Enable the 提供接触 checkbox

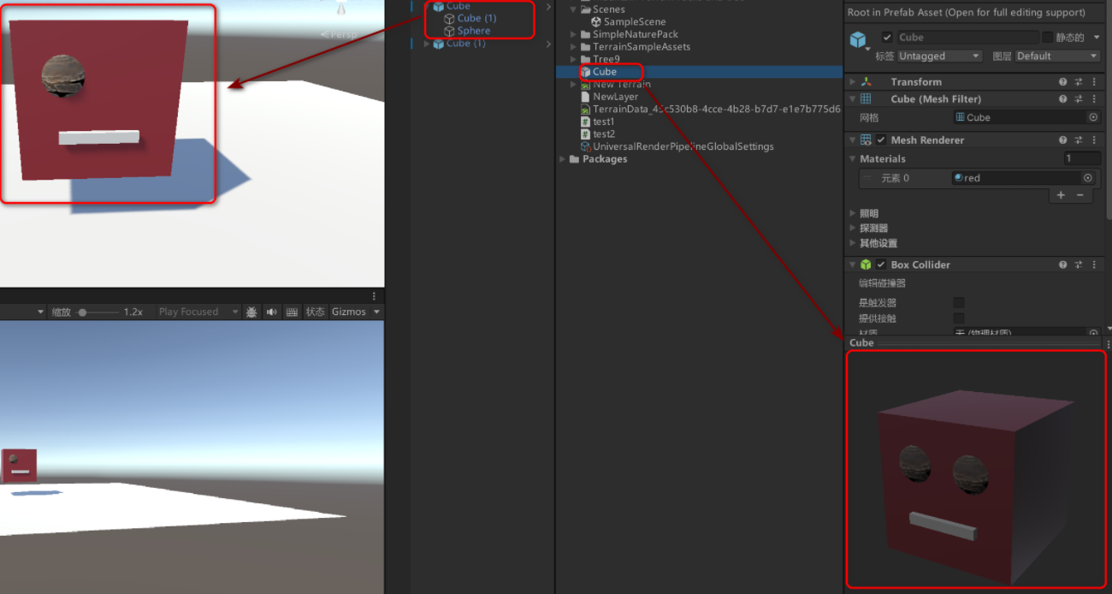tap(959, 318)
